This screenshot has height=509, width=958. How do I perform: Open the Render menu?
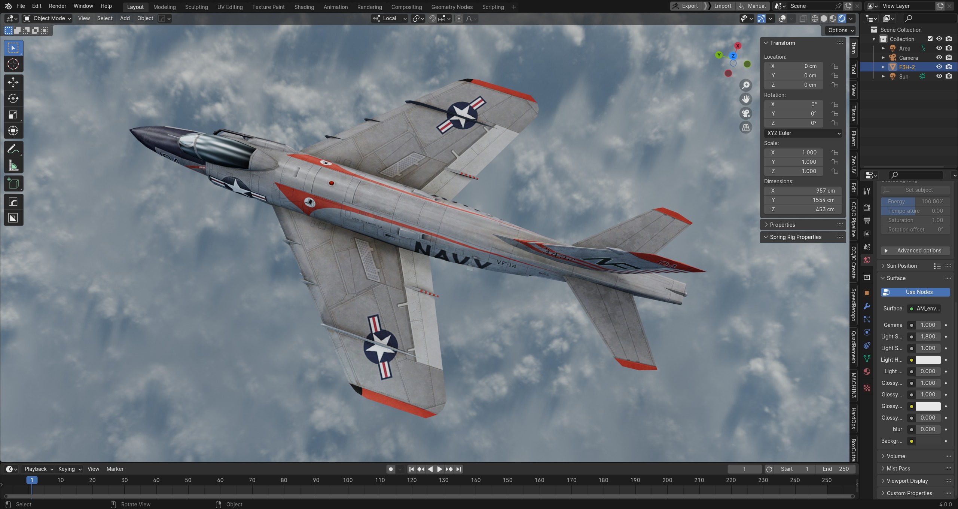pos(57,6)
